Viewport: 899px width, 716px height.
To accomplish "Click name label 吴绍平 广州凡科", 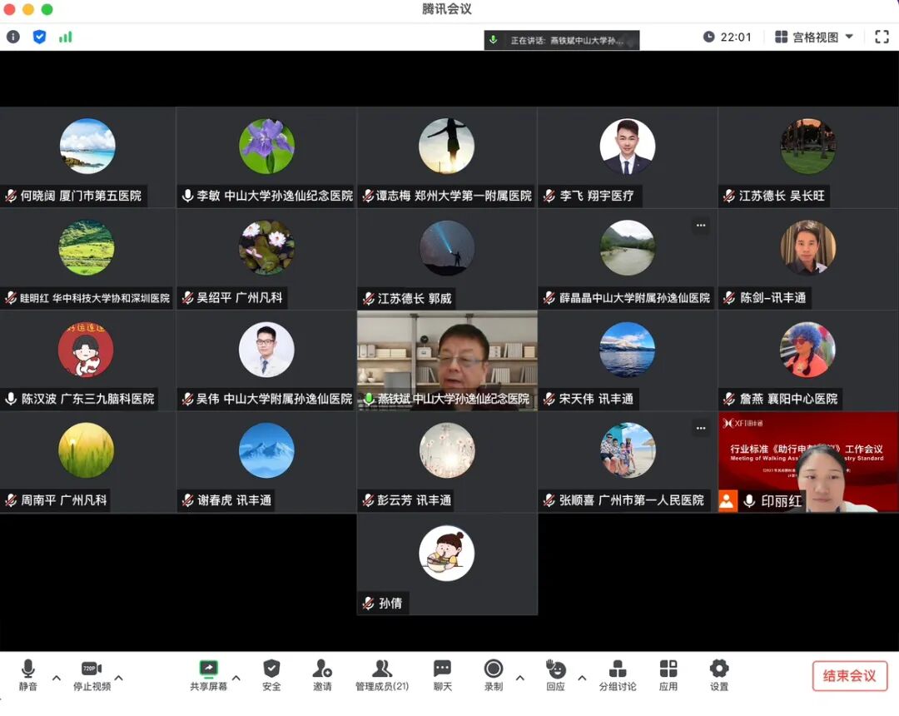I will tap(240, 298).
